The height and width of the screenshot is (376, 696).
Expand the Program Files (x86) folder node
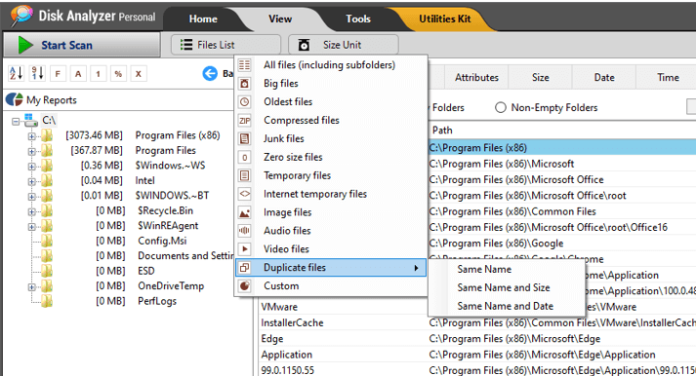32,136
